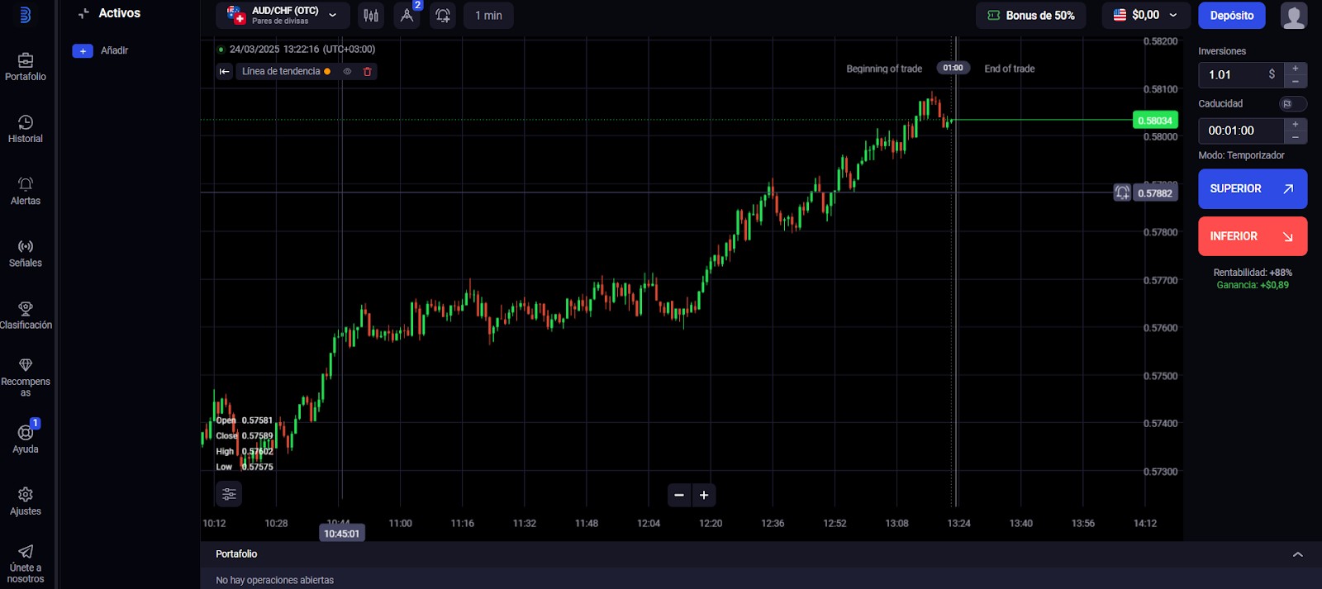Toggle Línea de tendencia visibility eye
This screenshot has height=589, width=1322.
(348, 72)
